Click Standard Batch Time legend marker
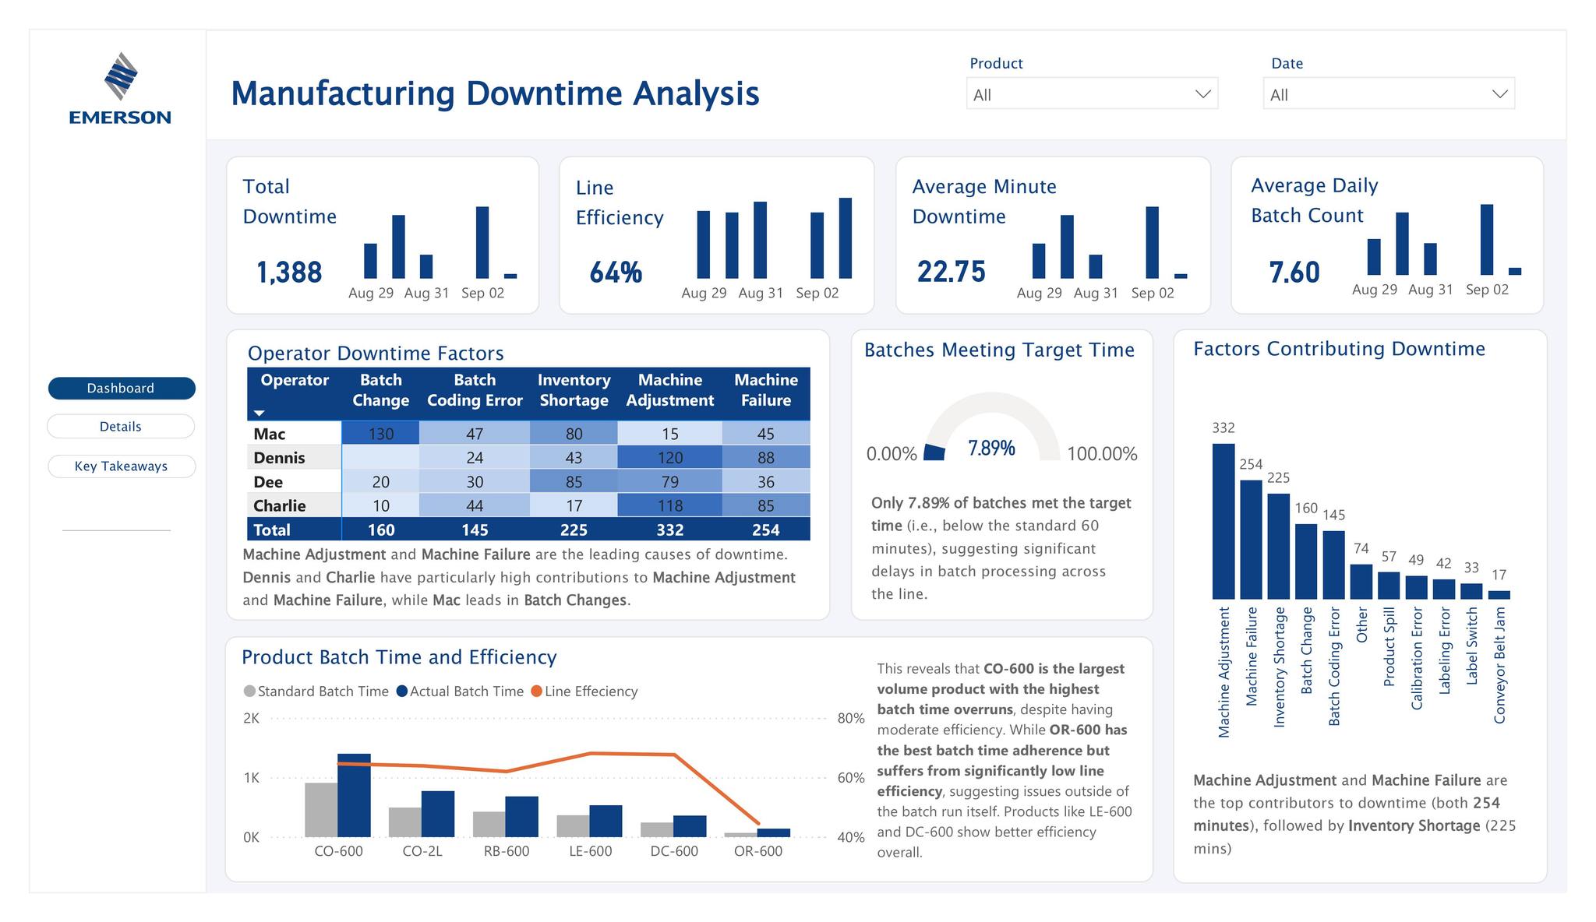1596x922 pixels. pyautogui.click(x=249, y=691)
